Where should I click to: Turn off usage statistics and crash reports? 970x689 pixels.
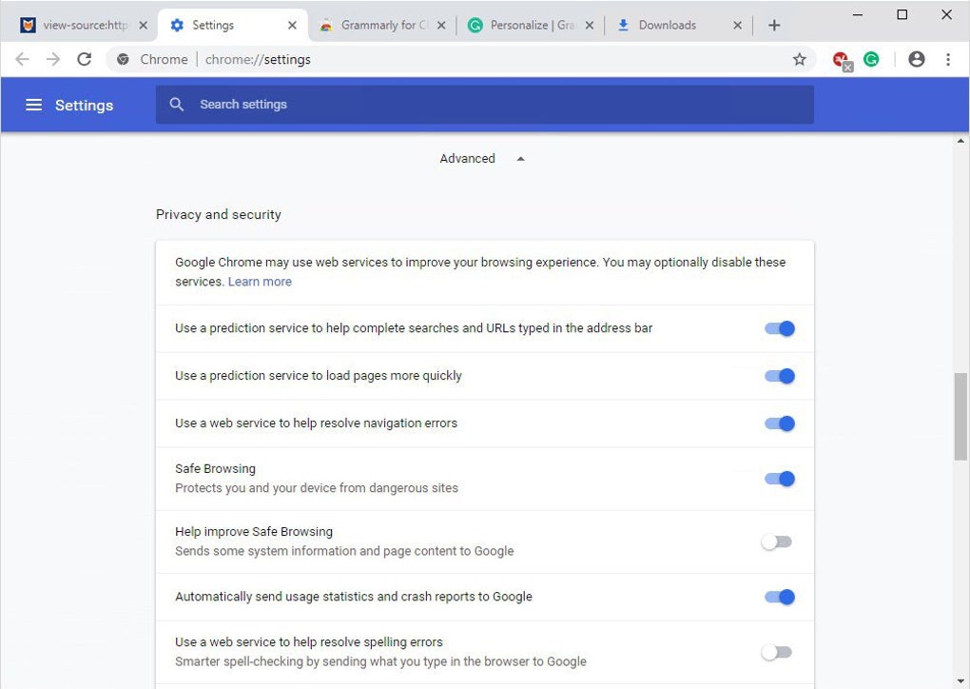[x=779, y=597]
